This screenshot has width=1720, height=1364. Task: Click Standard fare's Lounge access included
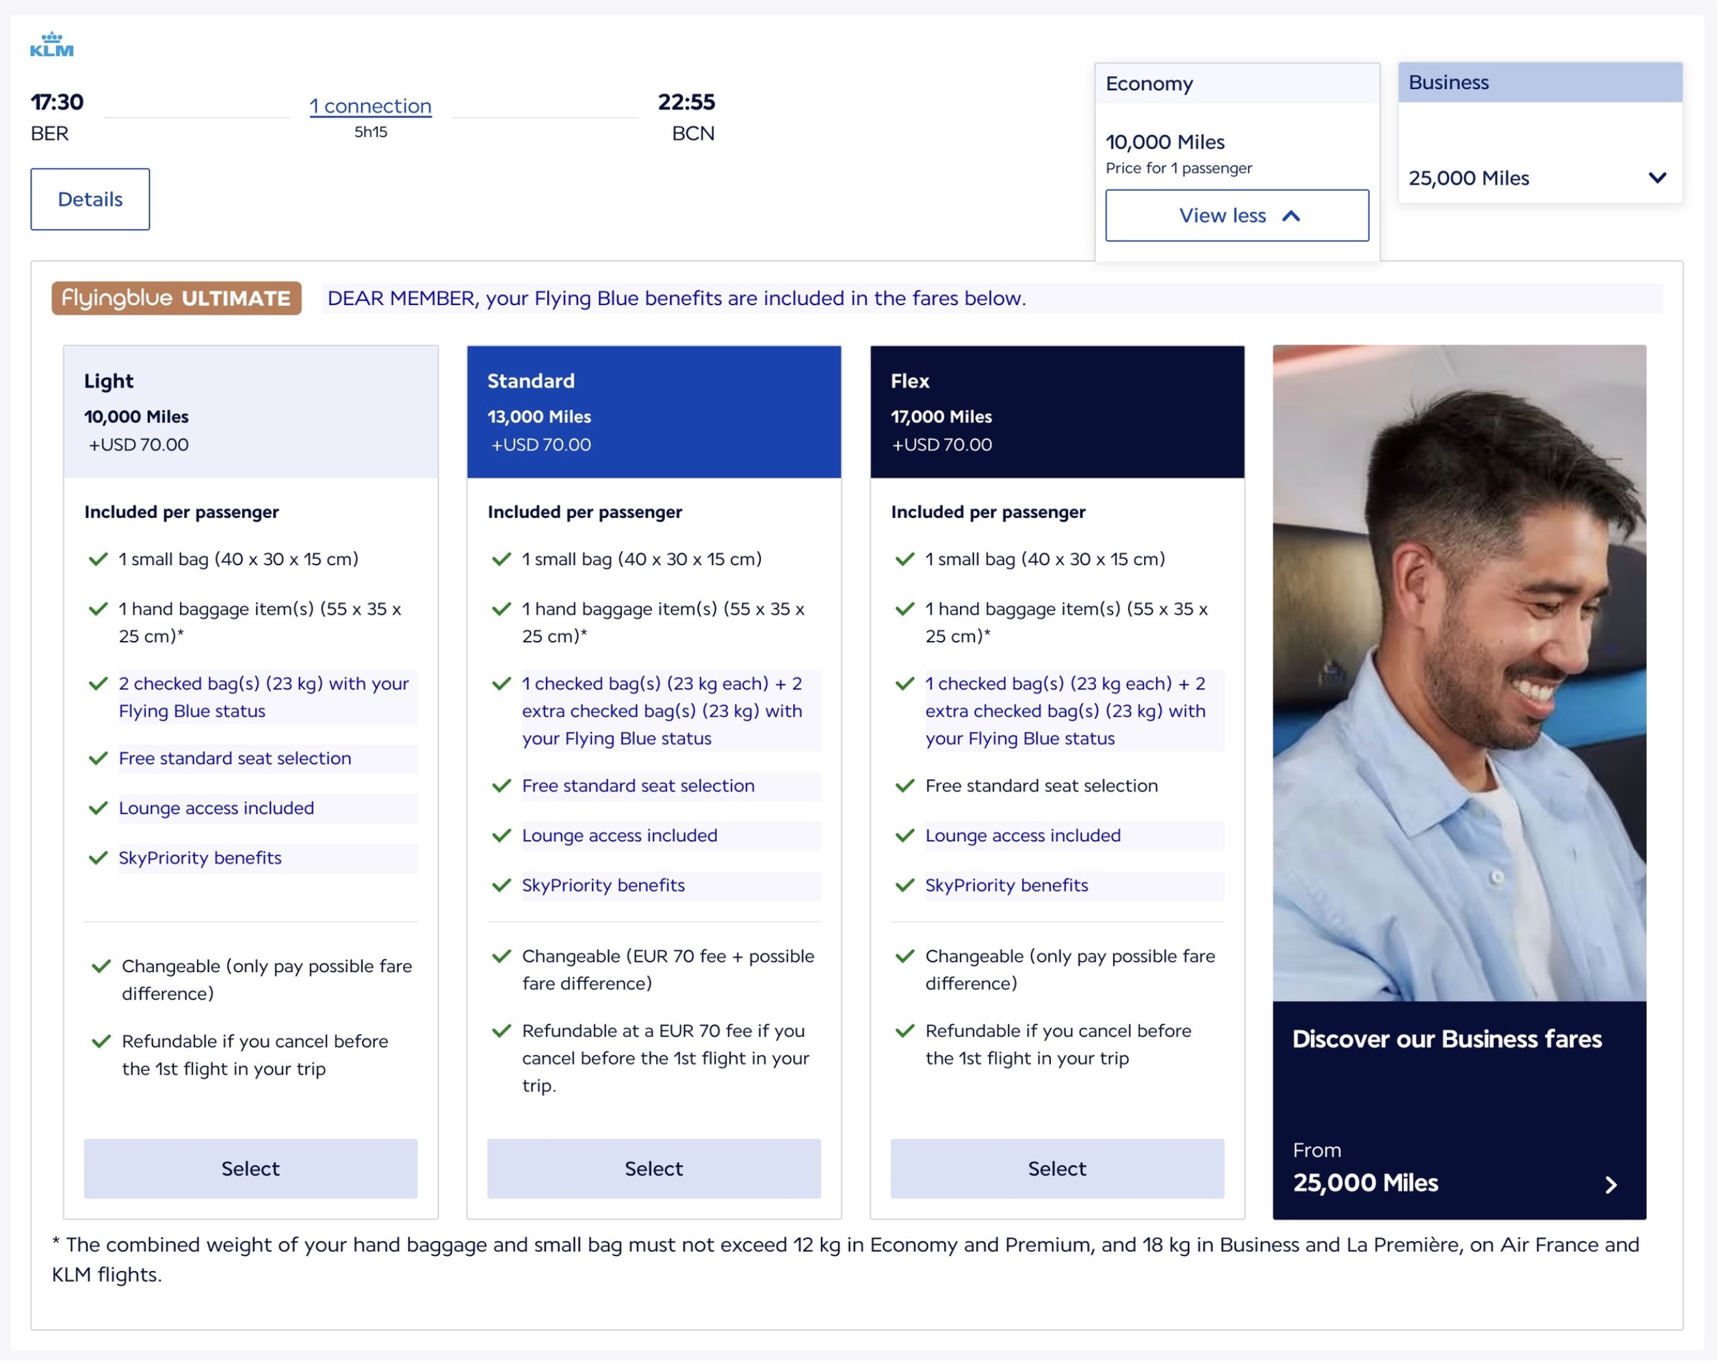[621, 836]
